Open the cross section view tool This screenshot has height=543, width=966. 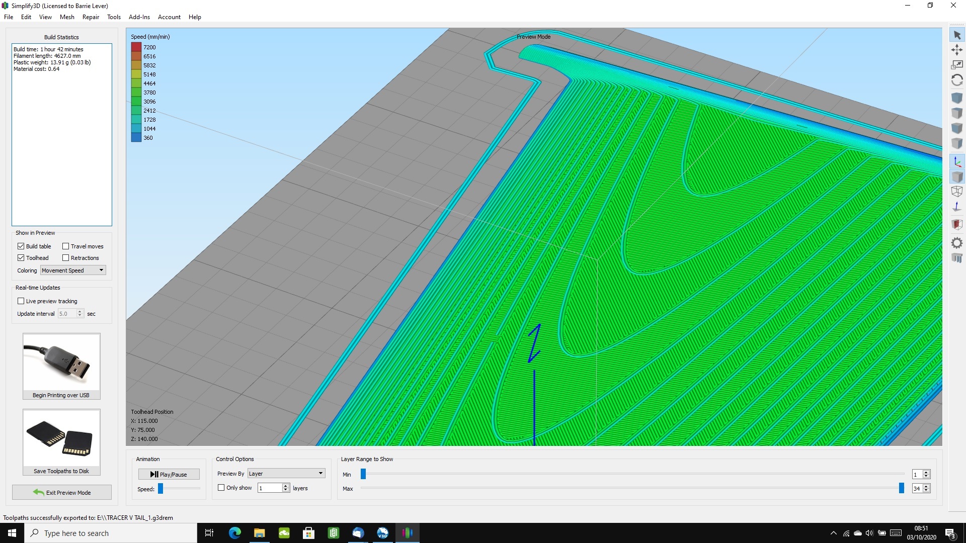[x=957, y=224]
